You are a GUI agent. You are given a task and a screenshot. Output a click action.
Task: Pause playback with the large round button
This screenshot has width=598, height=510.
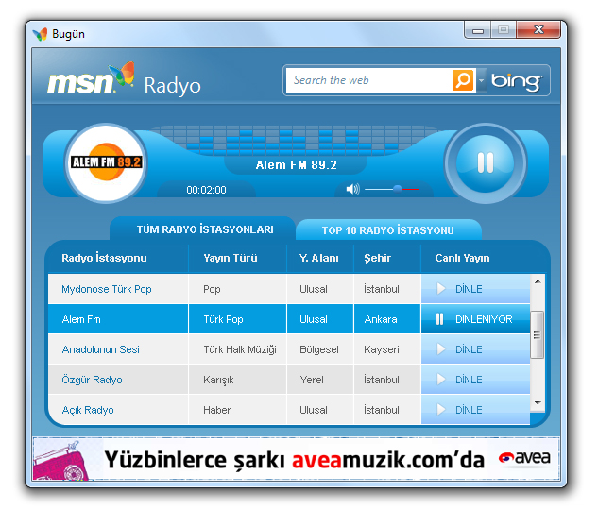pos(486,163)
